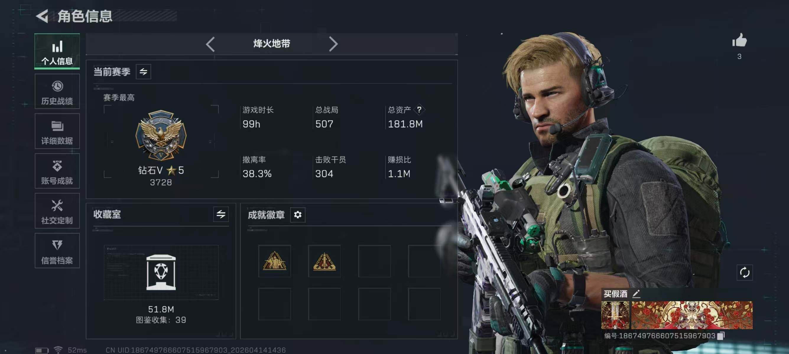Image resolution: width=789 pixels, height=354 pixels.
Task: Open the 详细数据 tab
Action: pyautogui.click(x=57, y=131)
